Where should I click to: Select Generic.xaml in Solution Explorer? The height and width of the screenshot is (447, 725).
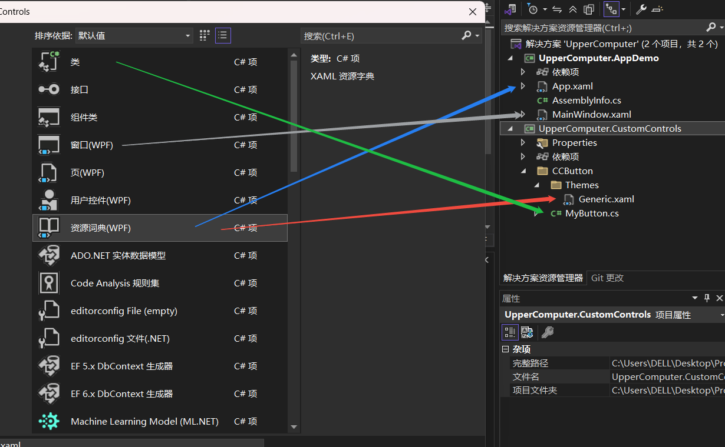607,199
